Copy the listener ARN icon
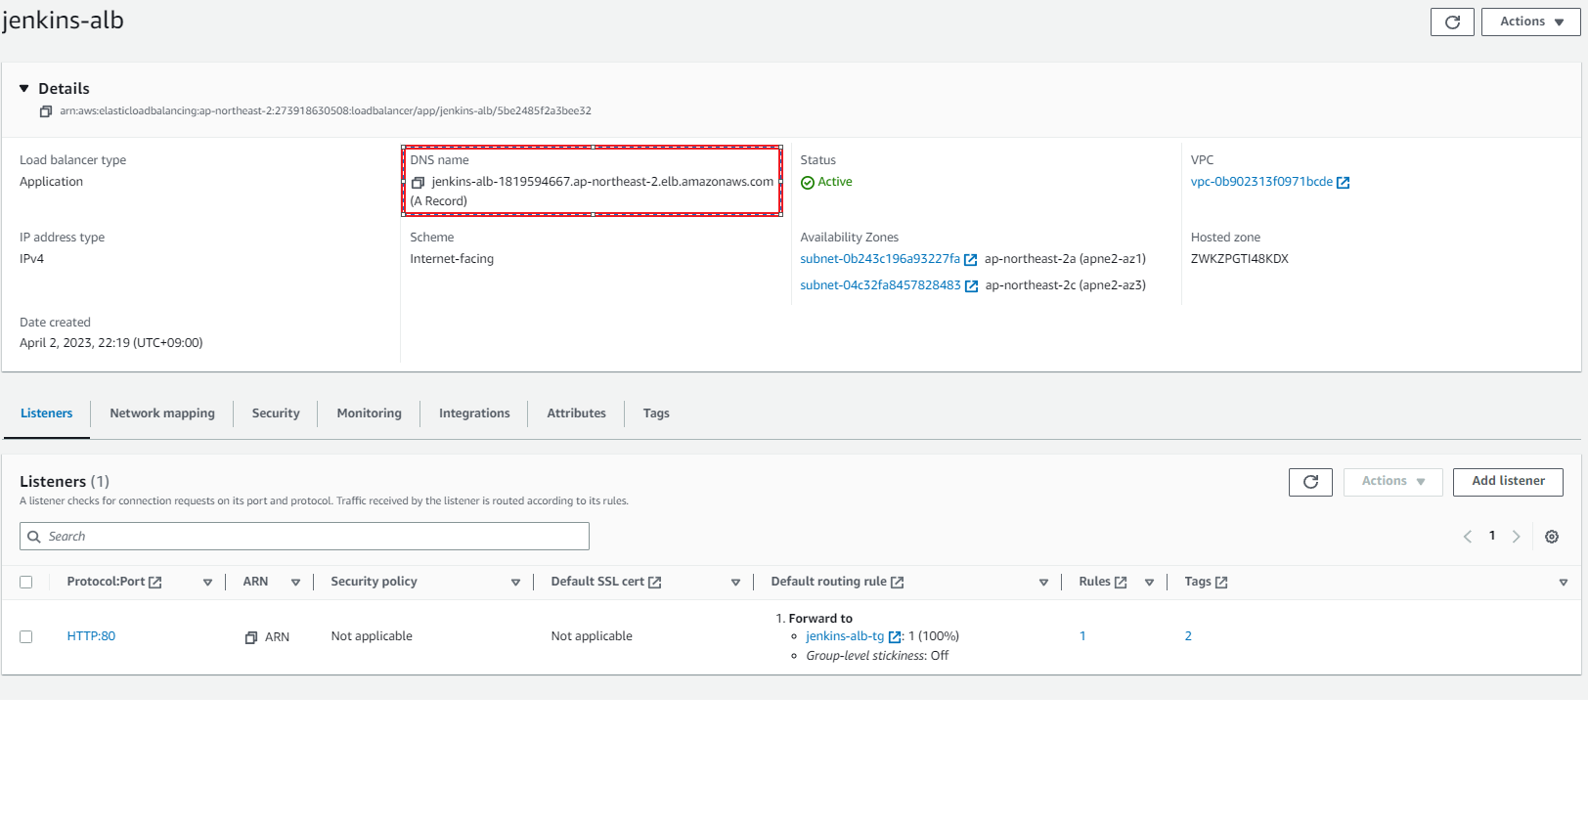 [251, 637]
